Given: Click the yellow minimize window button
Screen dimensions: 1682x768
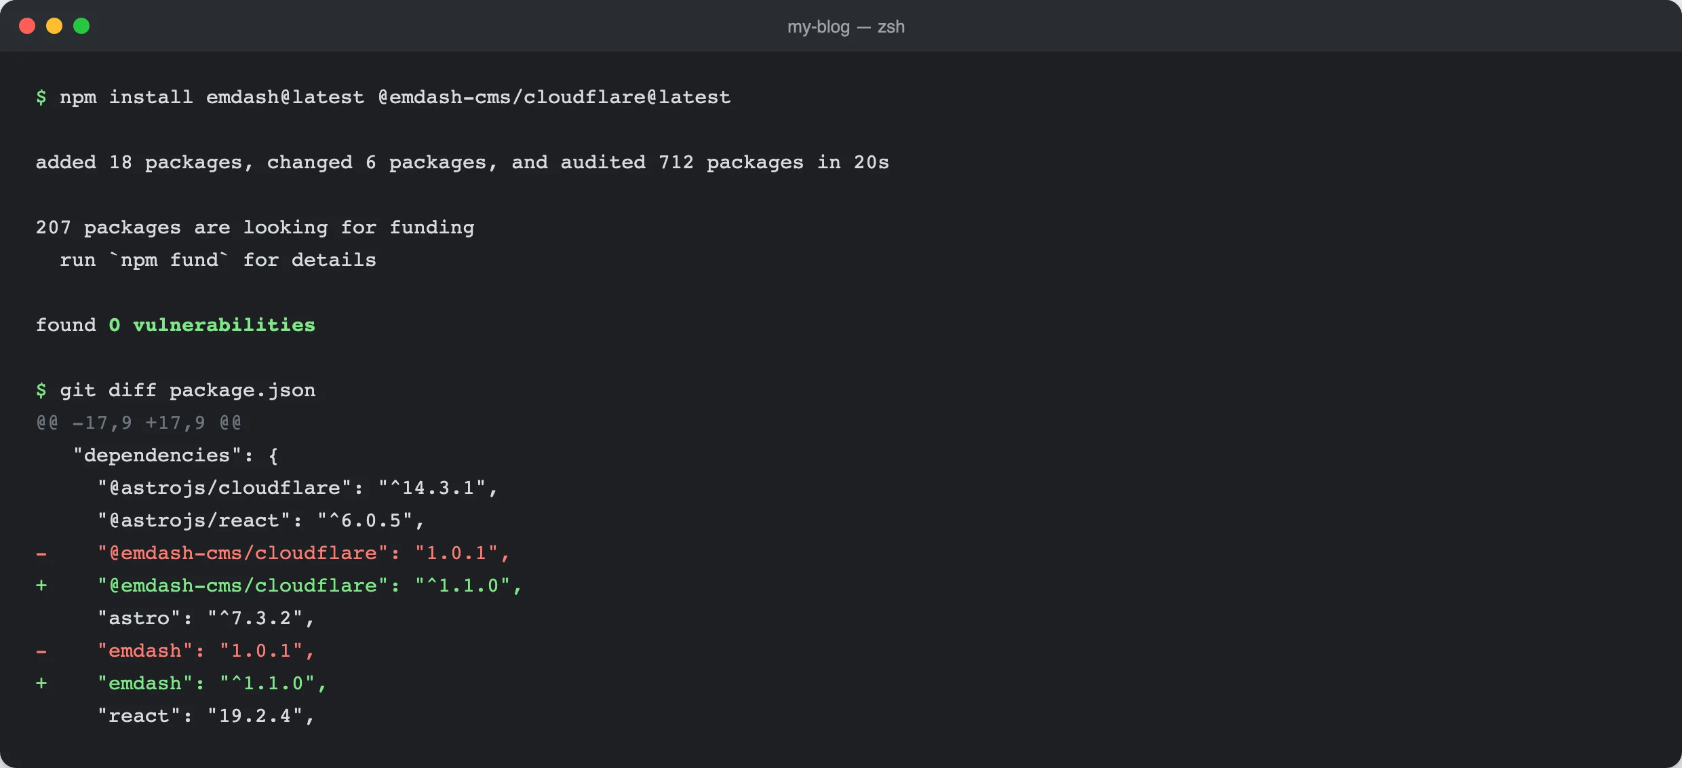Looking at the screenshot, I should pos(54,26).
